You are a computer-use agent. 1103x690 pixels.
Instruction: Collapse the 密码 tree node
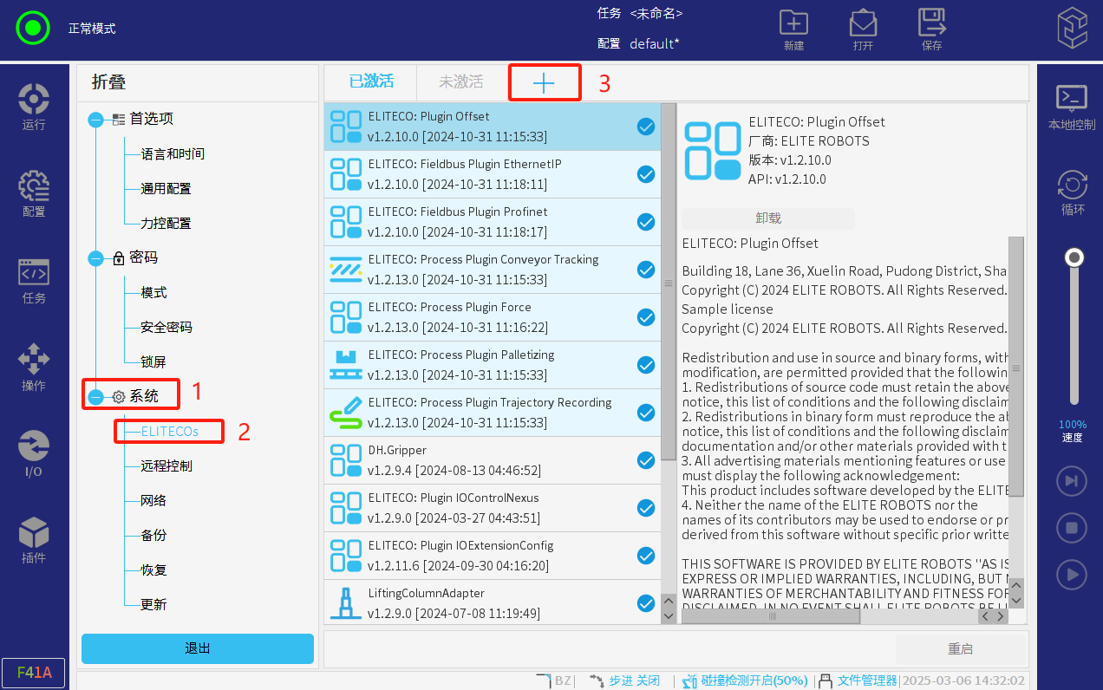click(x=95, y=258)
